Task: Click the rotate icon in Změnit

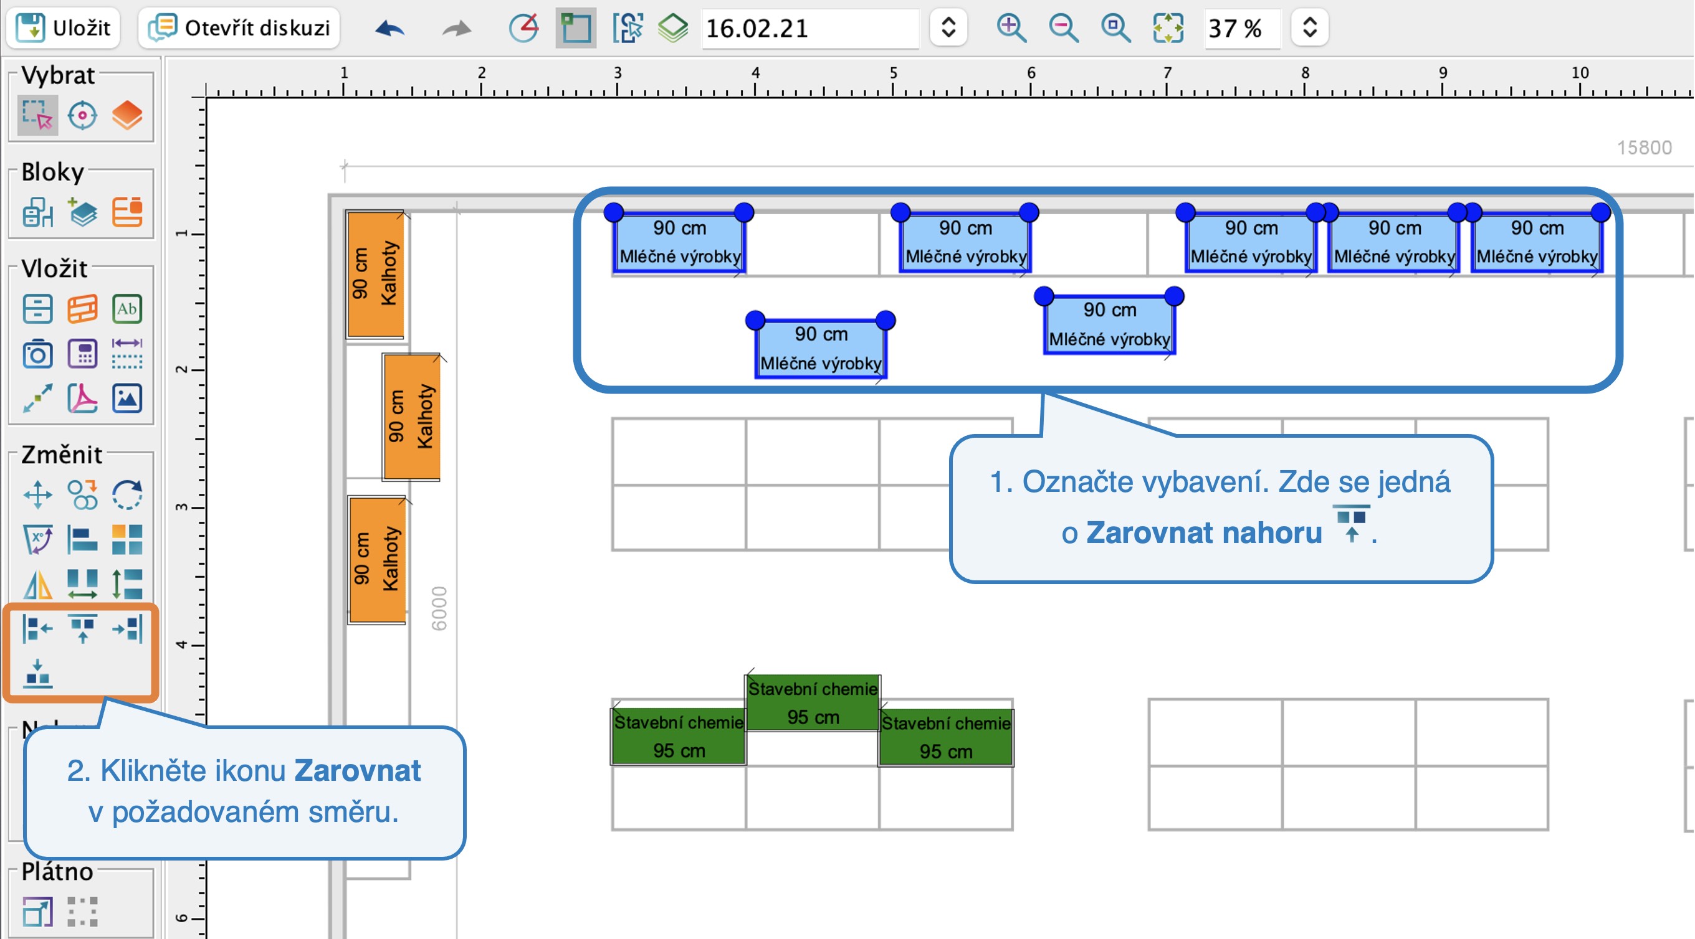Action: point(127,494)
